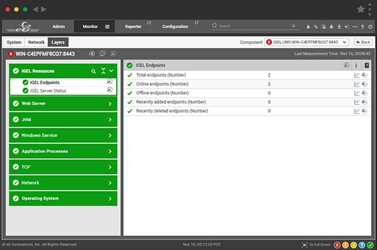Click the second icon beside component title
The height and width of the screenshot is (250, 377).
click(x=103, y=53)
